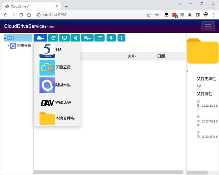Image resolution: width=219 pixels, height=175 pixels.
Task: Open the tab search dropdown chevron
Action: 180,4
